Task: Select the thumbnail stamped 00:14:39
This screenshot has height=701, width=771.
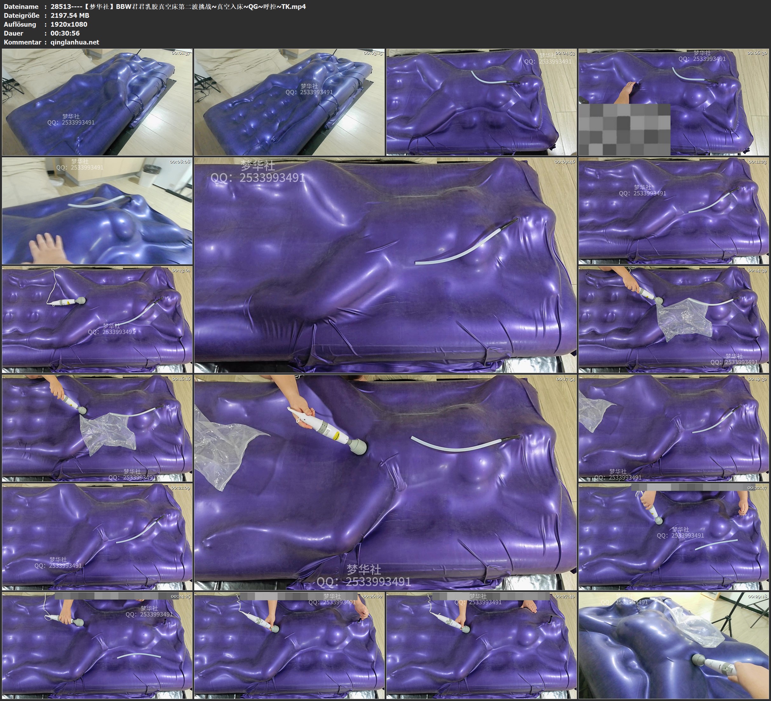Action: point(673,319)
